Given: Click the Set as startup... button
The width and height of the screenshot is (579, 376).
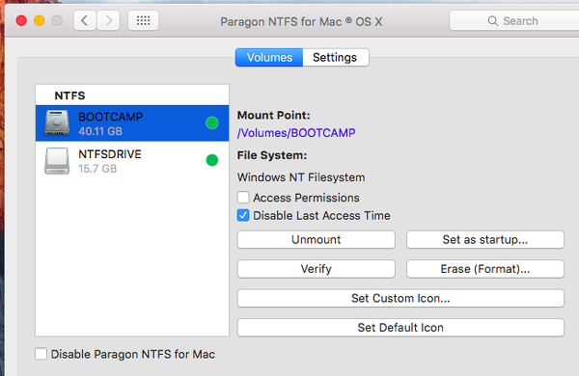Looking at the screenshot, I should tap(485, 240).
